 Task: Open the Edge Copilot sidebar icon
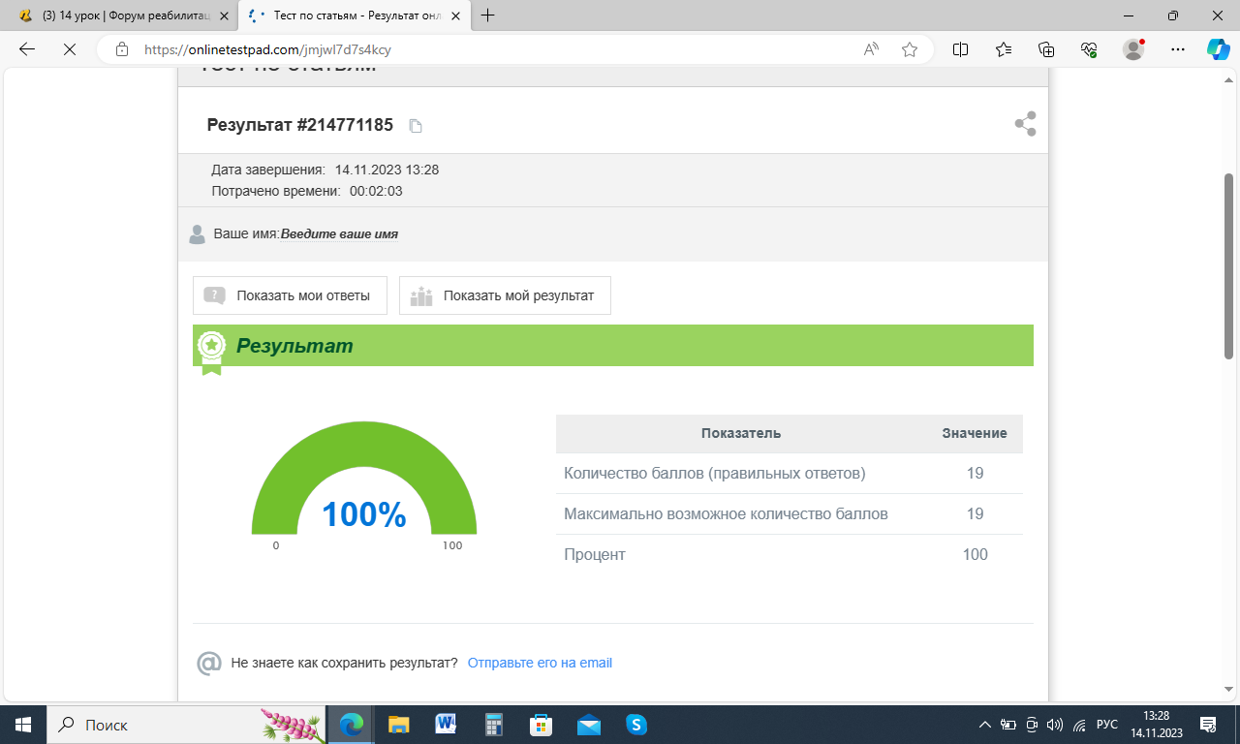[x=1218, y=49]
